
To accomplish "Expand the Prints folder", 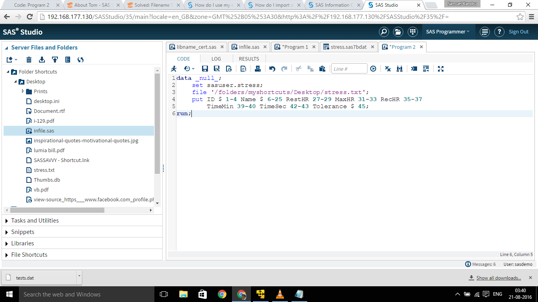I will click(23, 91).
